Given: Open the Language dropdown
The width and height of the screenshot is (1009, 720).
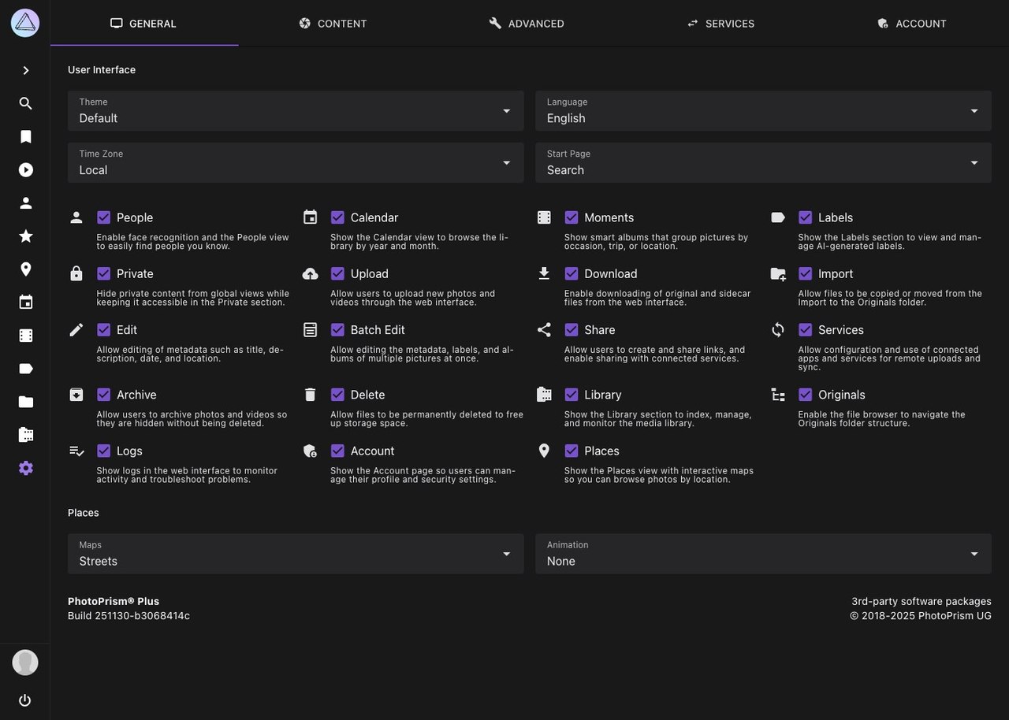Looking at the screenshot, I should point(763,111).
